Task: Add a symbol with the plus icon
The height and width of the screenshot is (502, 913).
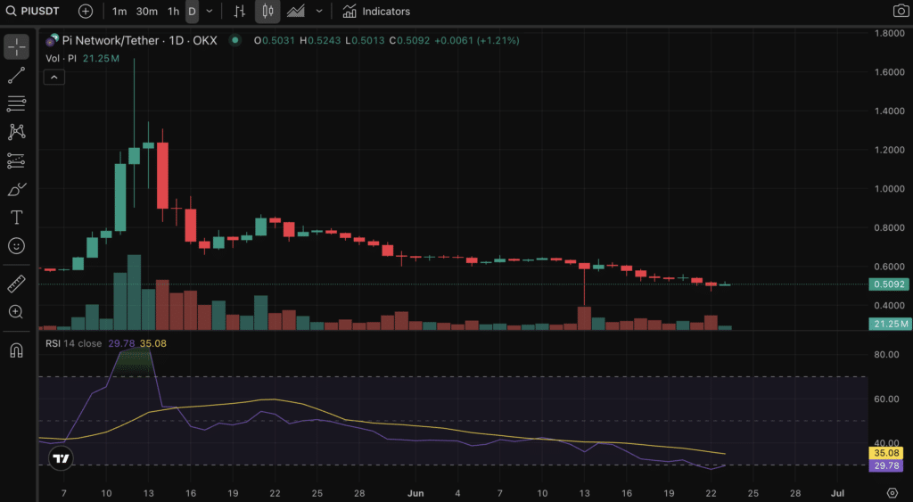Action: click(85, 11)
